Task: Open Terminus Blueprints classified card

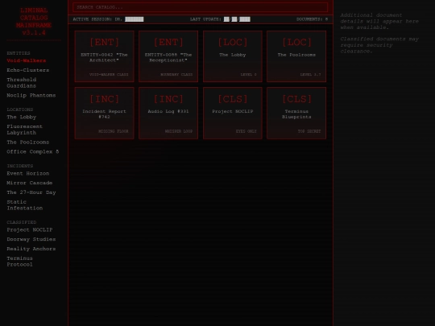Action: pos(296,113)
